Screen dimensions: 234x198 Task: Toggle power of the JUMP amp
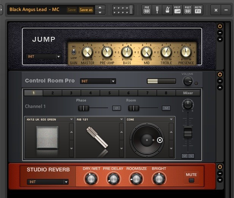point(220,26)
